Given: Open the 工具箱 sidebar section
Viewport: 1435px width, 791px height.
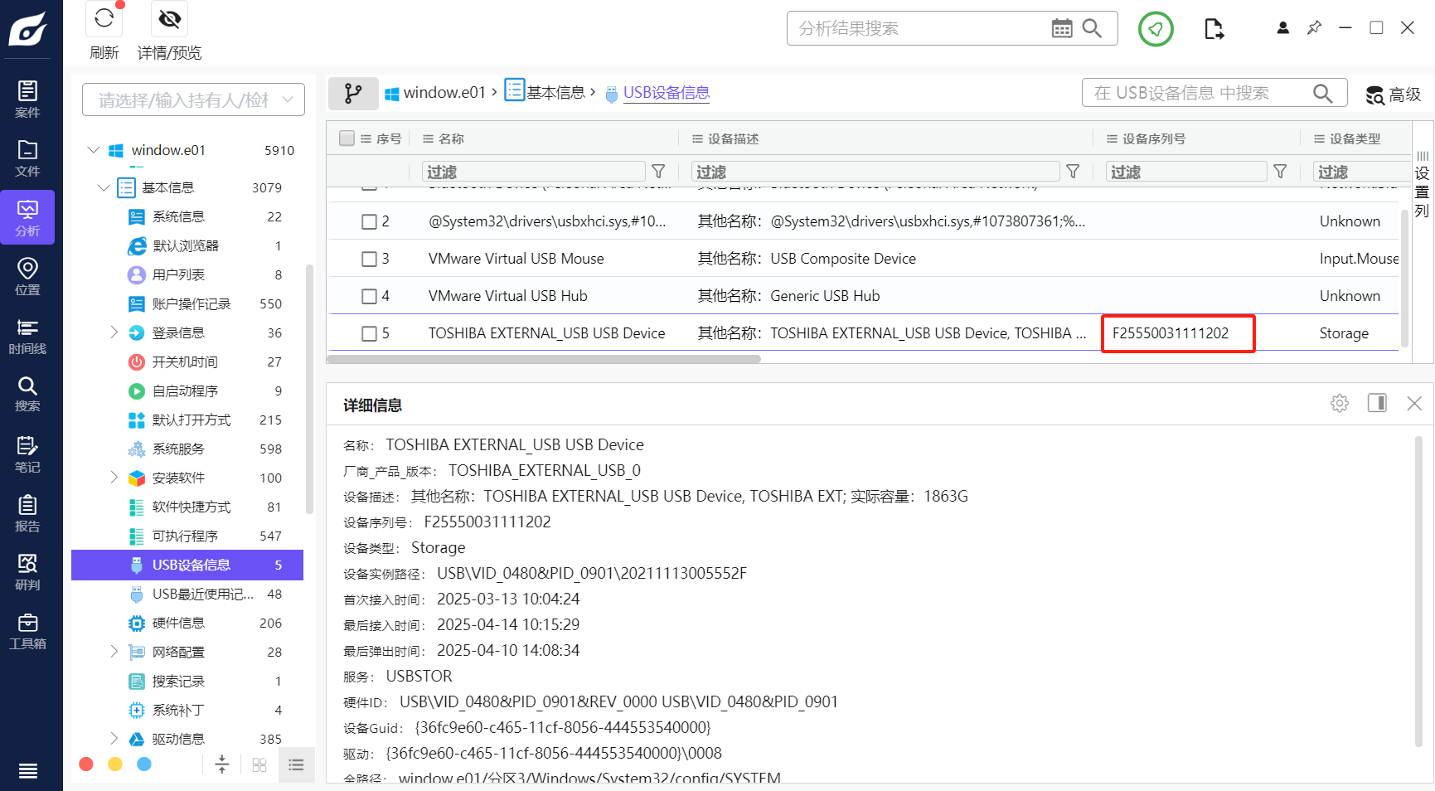Looking at the screenshot, I should click(27, 632).
